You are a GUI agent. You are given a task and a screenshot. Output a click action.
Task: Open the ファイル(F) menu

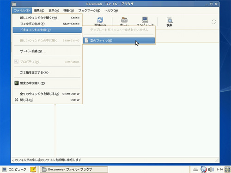tap(22, 11)
